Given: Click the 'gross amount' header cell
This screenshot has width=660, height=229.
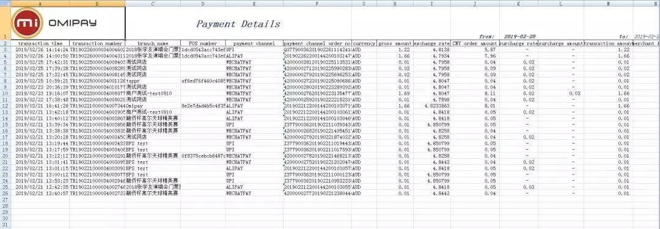Looking at the screenshot, I should tap(395, 43).
